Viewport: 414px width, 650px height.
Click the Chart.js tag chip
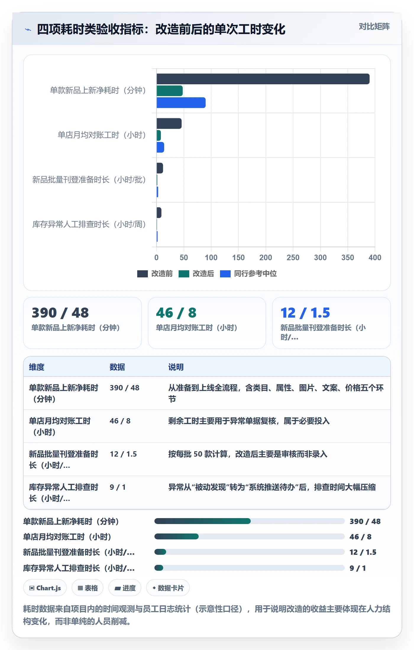pyautogui.click(x=45, y=588)
